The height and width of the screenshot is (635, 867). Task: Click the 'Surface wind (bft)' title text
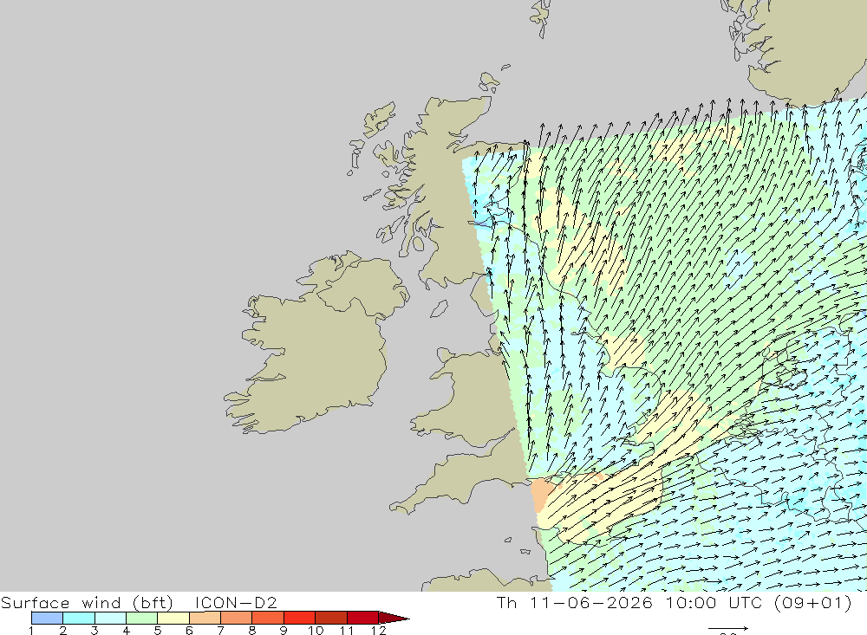click(x=87, y=602)
